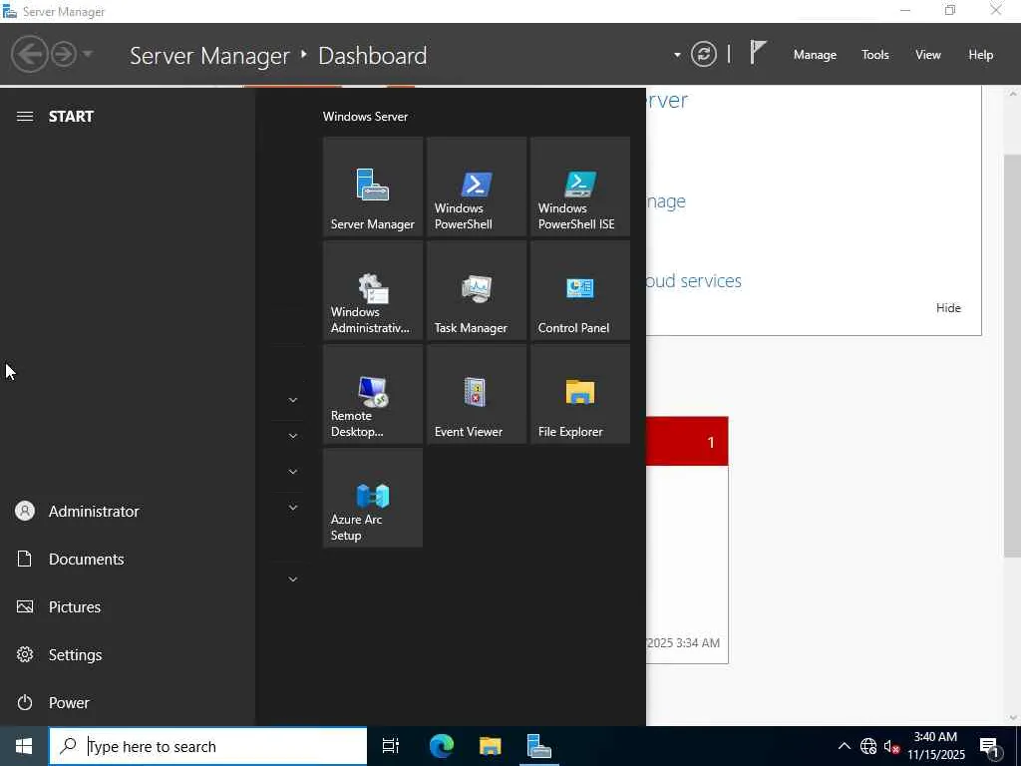This screenshot has width=1021, height=766.
Task: Switch to Server Manager in the taskbar
Action: point(539,746)
